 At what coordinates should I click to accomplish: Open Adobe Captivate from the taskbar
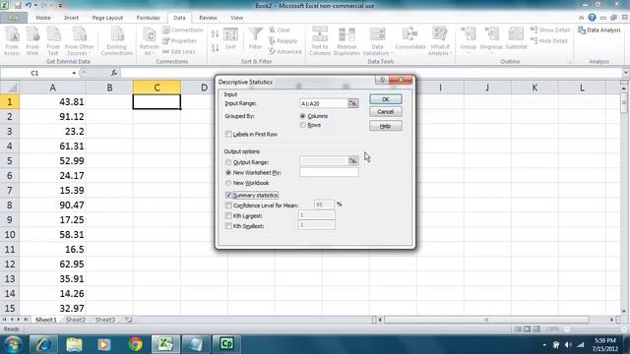coord(226,344)
